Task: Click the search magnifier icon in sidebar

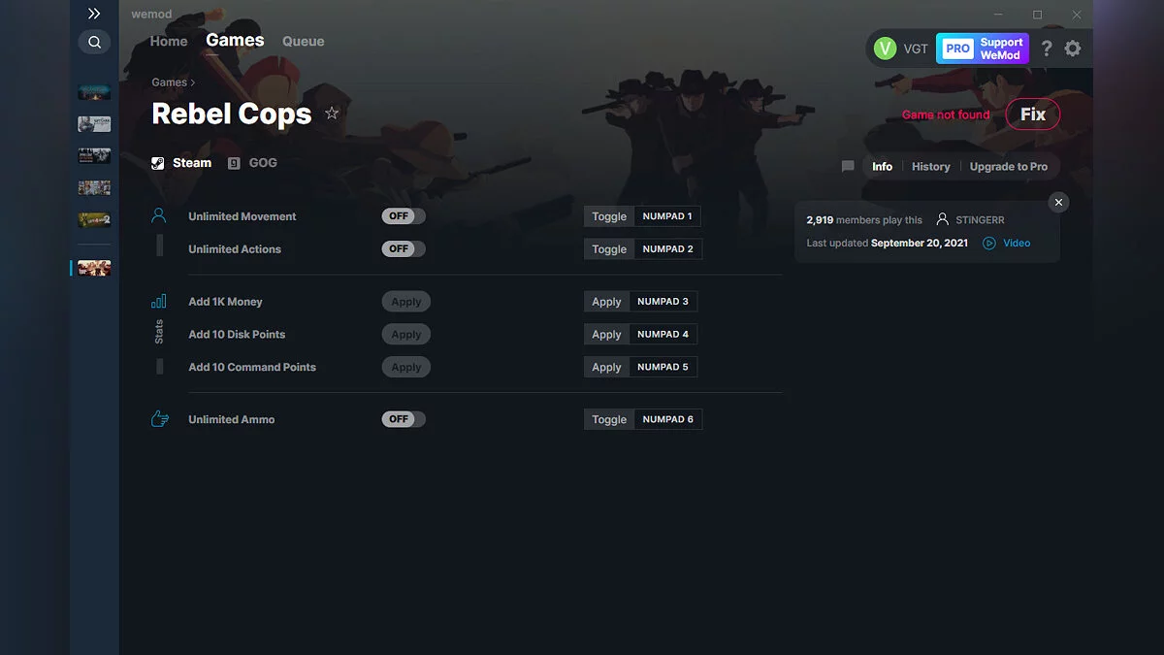Action: coord(94,42)
